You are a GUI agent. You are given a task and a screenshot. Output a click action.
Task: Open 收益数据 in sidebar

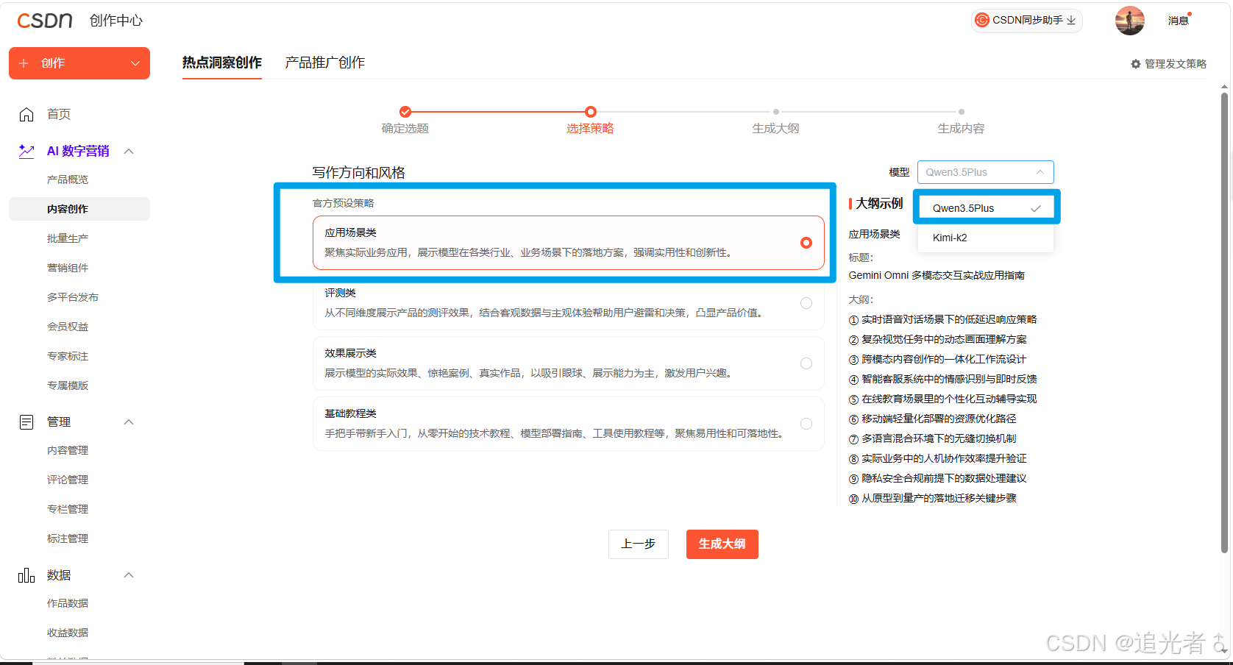coord(68,633)
